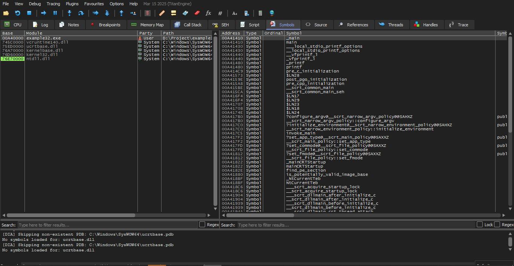Launch the Calculator toolbar icon

pyautogui.click(x=260, y=13)
